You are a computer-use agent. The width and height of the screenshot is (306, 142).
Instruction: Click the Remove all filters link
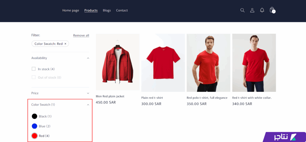tap(81, 35)
